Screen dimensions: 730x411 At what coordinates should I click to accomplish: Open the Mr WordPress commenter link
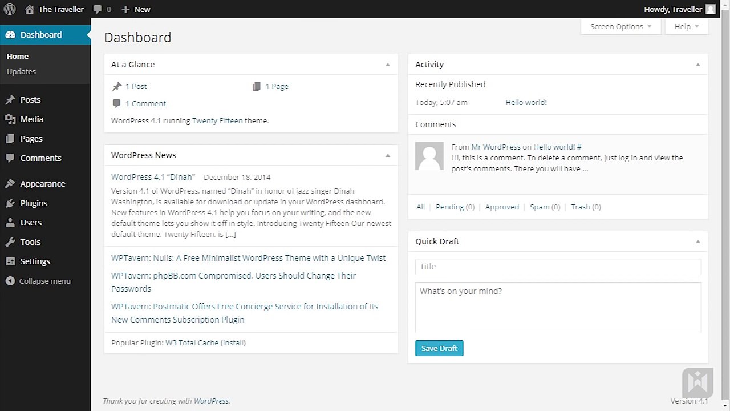pyautogui.click(x=496, y=147)
